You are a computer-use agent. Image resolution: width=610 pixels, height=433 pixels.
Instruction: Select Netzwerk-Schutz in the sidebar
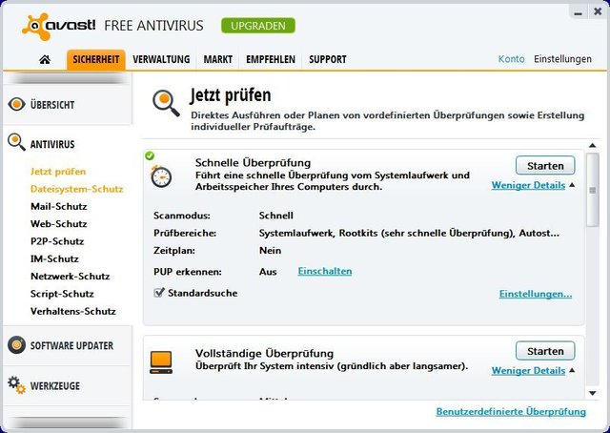(x=70, y=277)
